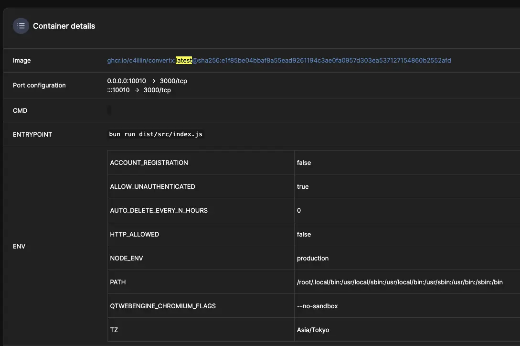Image resolution: width=520 pixels, height=346 pixels.
Task: Click the Asia/Tokyo timezone value
Action: tap(313, 330)
